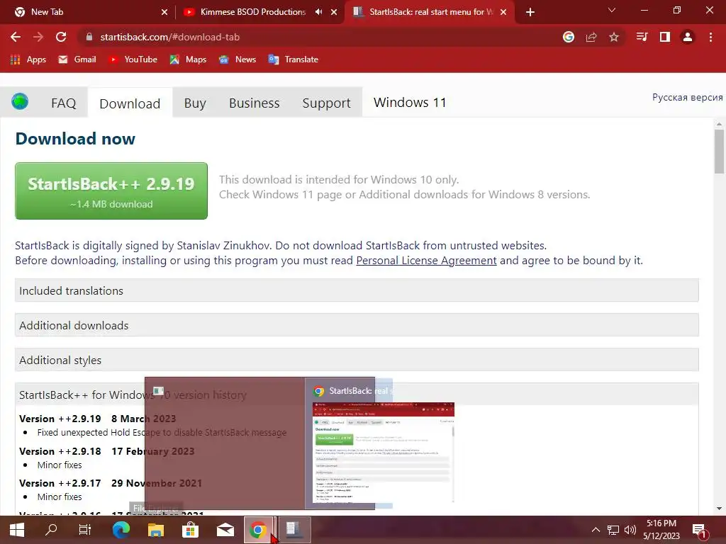Open the volume tray icon

click(630, 530)
